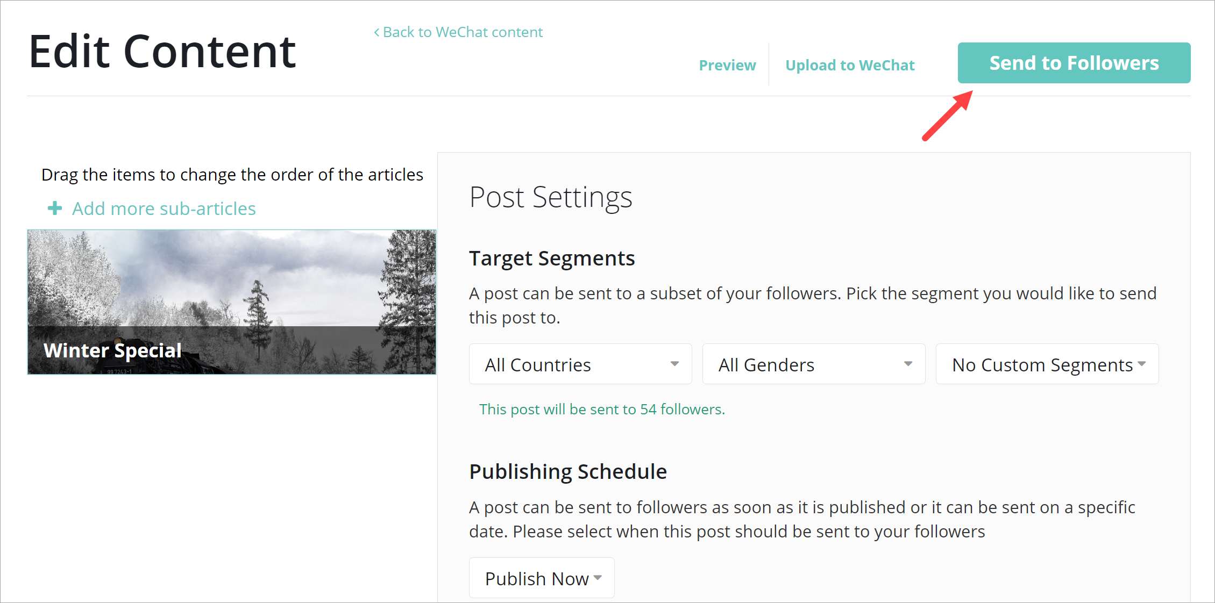Go back to WeChat content
The width and height of the screenshot is (1215, 603).
click(463, 32)
